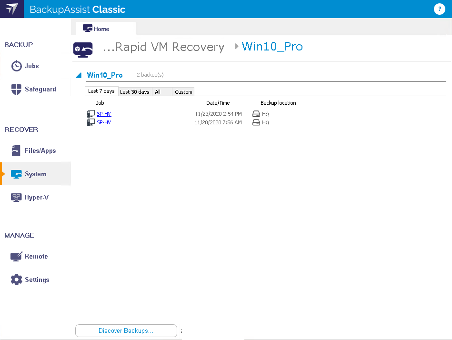Open System recovery section
The height and width of the screenshot is (340, 452).
(35, 174)
